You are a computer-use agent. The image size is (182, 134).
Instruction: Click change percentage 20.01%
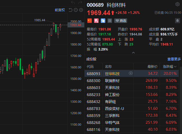(170, 73)
